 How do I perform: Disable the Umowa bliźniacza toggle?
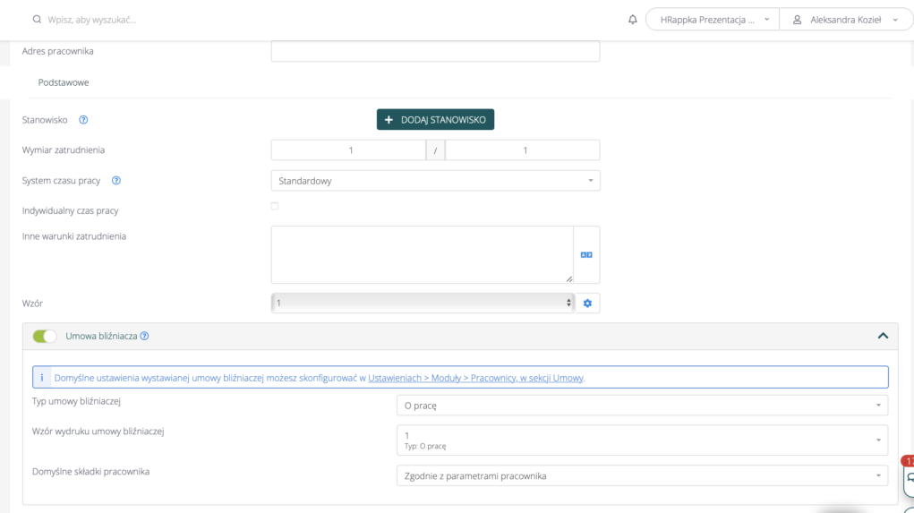44,337
